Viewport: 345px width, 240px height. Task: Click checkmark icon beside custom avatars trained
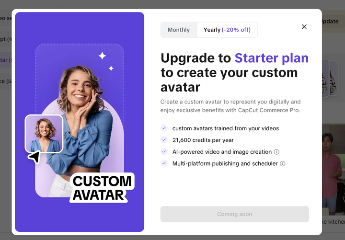tap(164, 128)
